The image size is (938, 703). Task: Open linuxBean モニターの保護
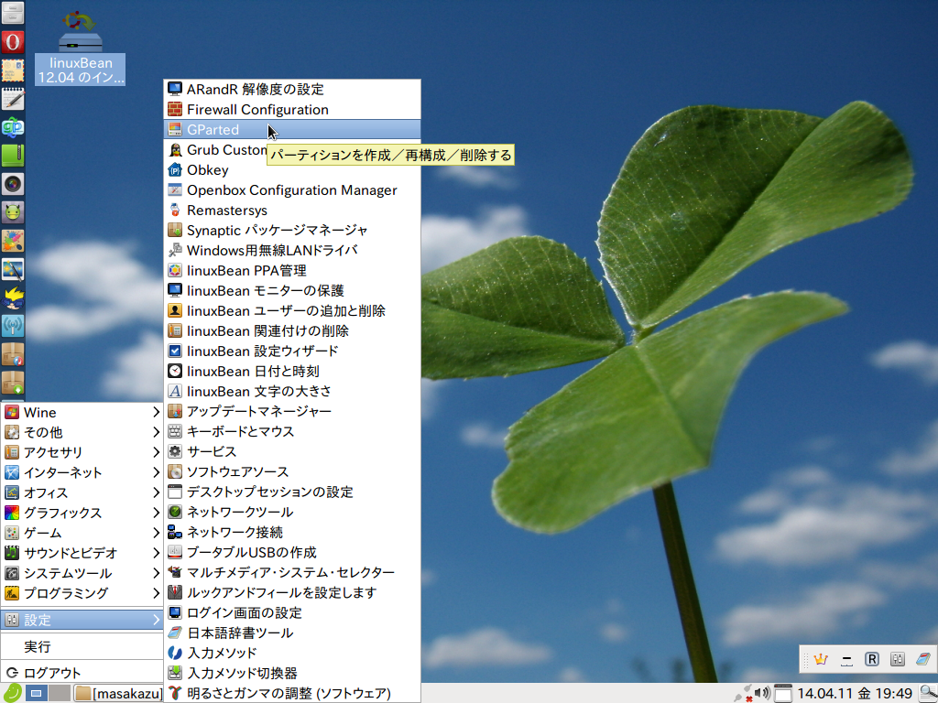(x=292, y=290)
